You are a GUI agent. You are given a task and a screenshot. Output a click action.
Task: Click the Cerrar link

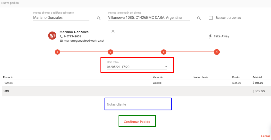pos(265,136)
